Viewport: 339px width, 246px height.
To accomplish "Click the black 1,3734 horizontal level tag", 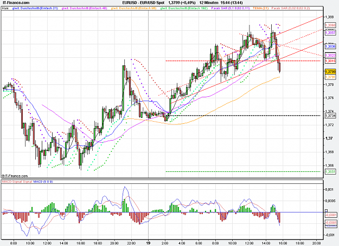I will 330,116.
